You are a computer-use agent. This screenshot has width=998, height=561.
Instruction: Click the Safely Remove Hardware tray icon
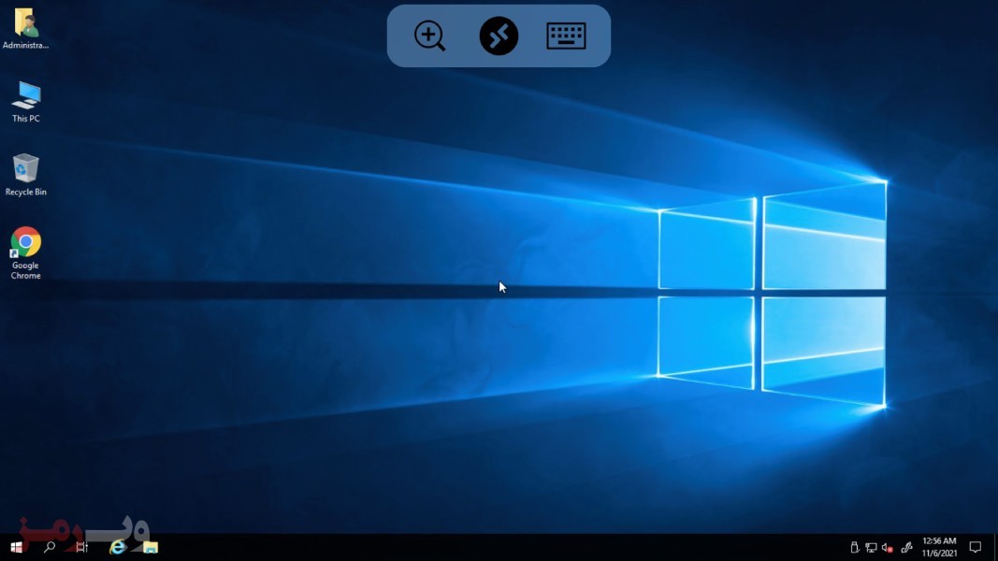855,547
